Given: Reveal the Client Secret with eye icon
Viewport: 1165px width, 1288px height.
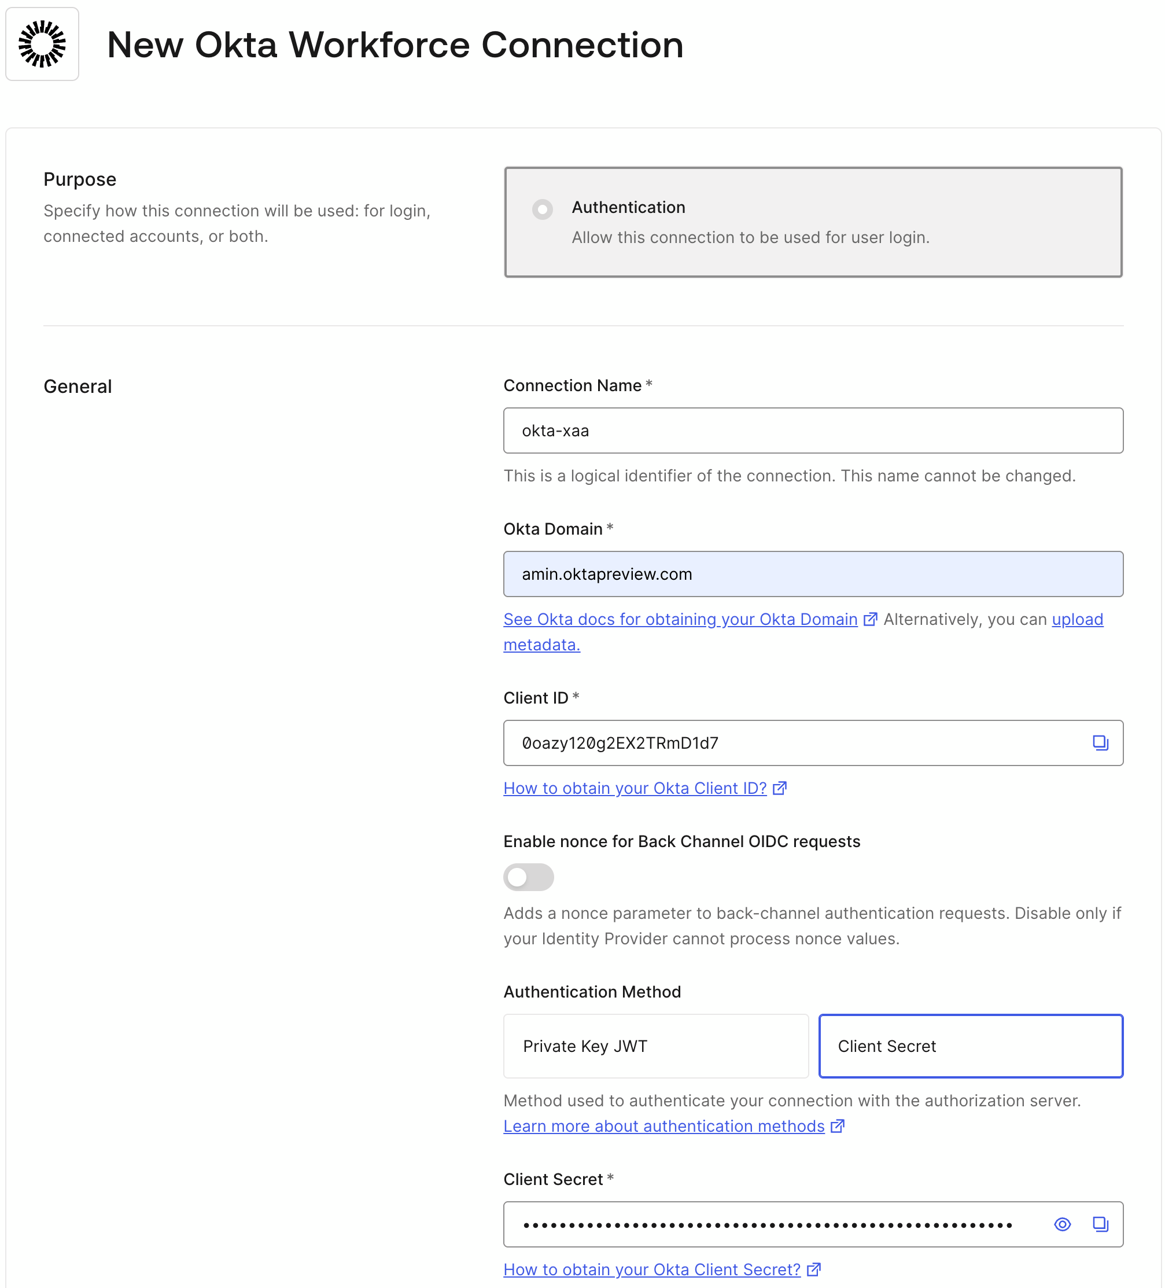Looking at the screenshot, I should tap(1062, 1223).
